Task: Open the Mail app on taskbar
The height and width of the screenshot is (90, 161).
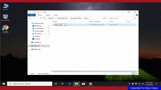Action: click(83, 84)
